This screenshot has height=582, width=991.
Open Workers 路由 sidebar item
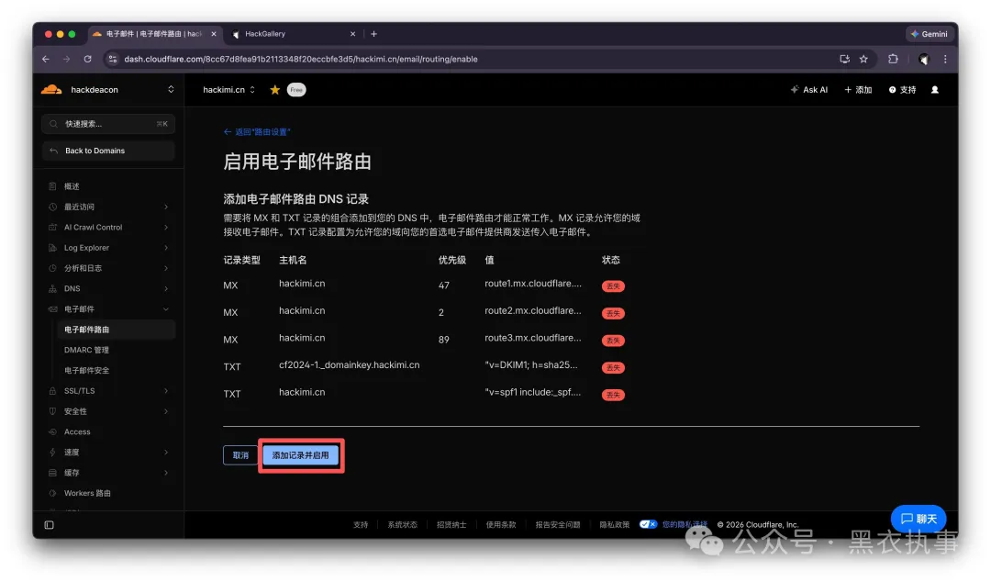(87, 494)
